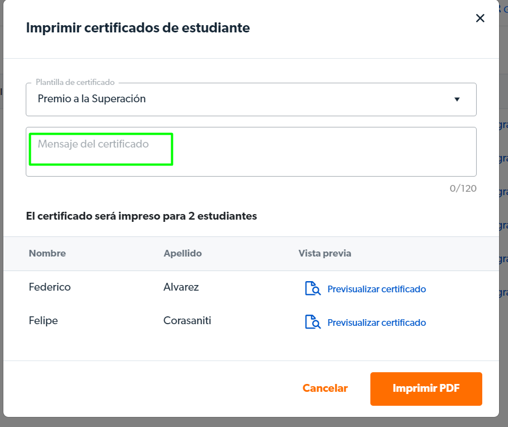Viewport: 508px width, 427px height.
Task: Expand the Plantilla de certificado dropdown arrow
Action: point(457,99)
